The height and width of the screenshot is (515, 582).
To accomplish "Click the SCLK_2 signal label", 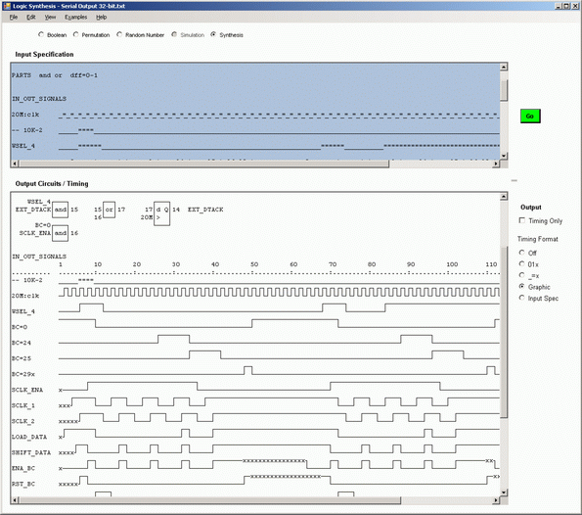I will 23,421.
